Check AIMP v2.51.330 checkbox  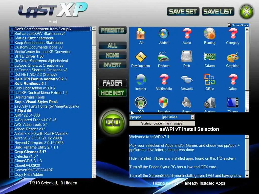point(12,115)
